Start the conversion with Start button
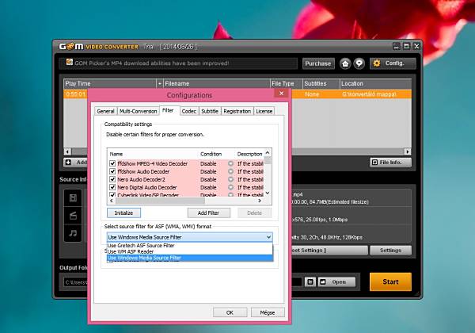Viewport: 475px width, 333px height. point(390,281)
